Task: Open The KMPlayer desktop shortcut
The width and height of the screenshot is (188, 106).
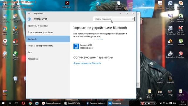Action: tap(170, 18)
